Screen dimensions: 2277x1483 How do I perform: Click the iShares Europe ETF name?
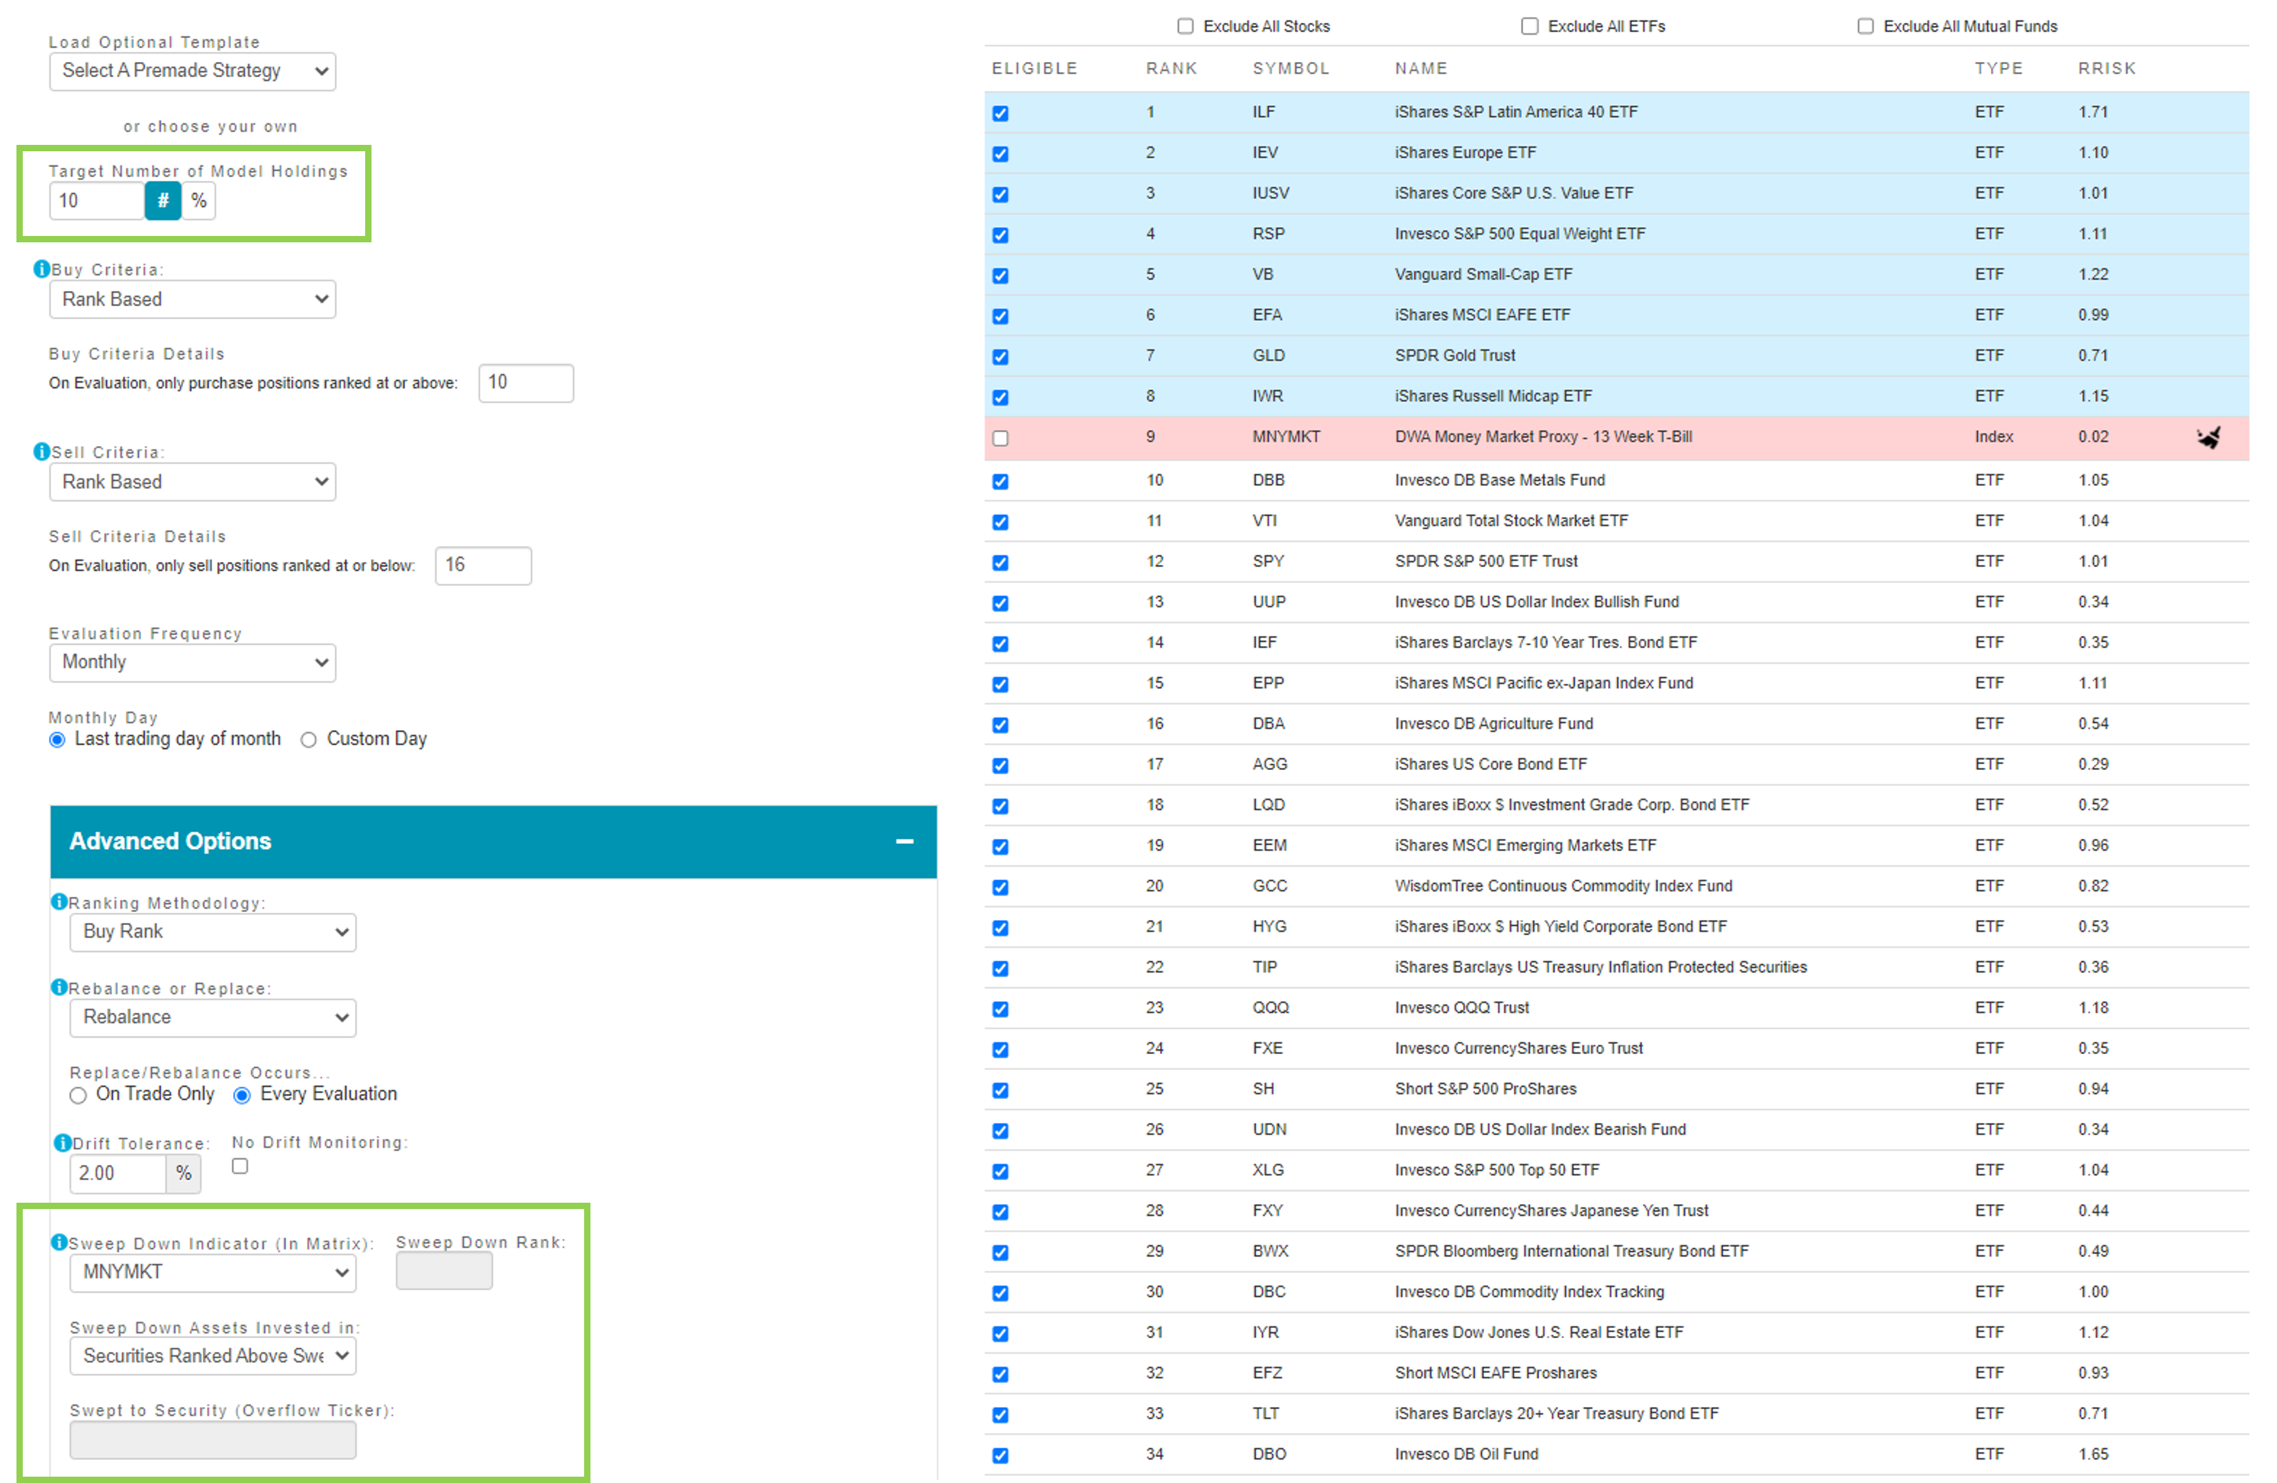coord(1465,153)
